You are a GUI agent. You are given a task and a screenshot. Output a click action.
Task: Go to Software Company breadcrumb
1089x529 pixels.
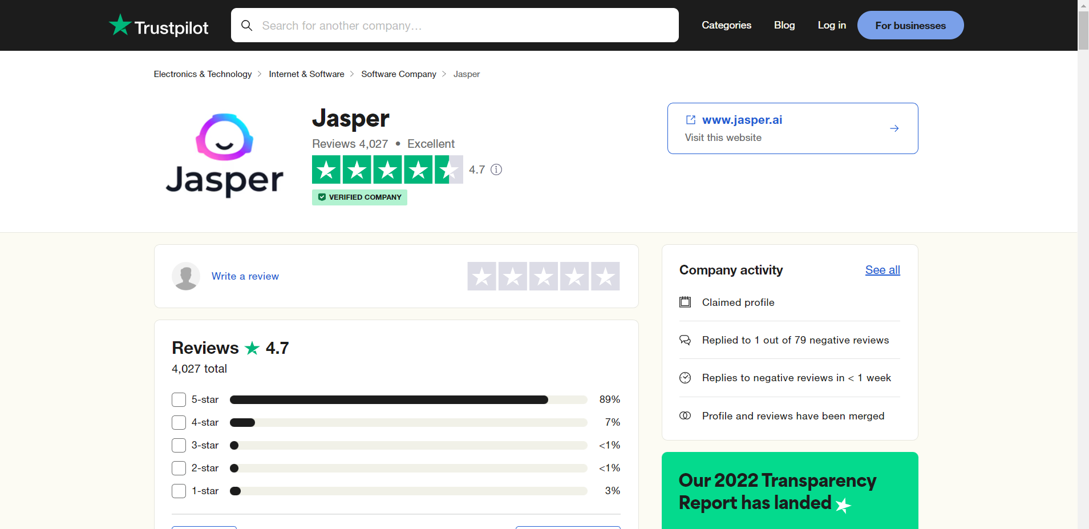click(399, 74)
